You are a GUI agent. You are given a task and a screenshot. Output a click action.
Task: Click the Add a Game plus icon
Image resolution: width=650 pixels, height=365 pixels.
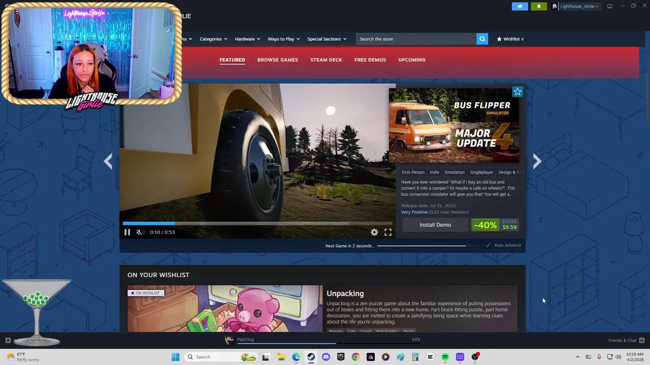[x=8, y=340]
